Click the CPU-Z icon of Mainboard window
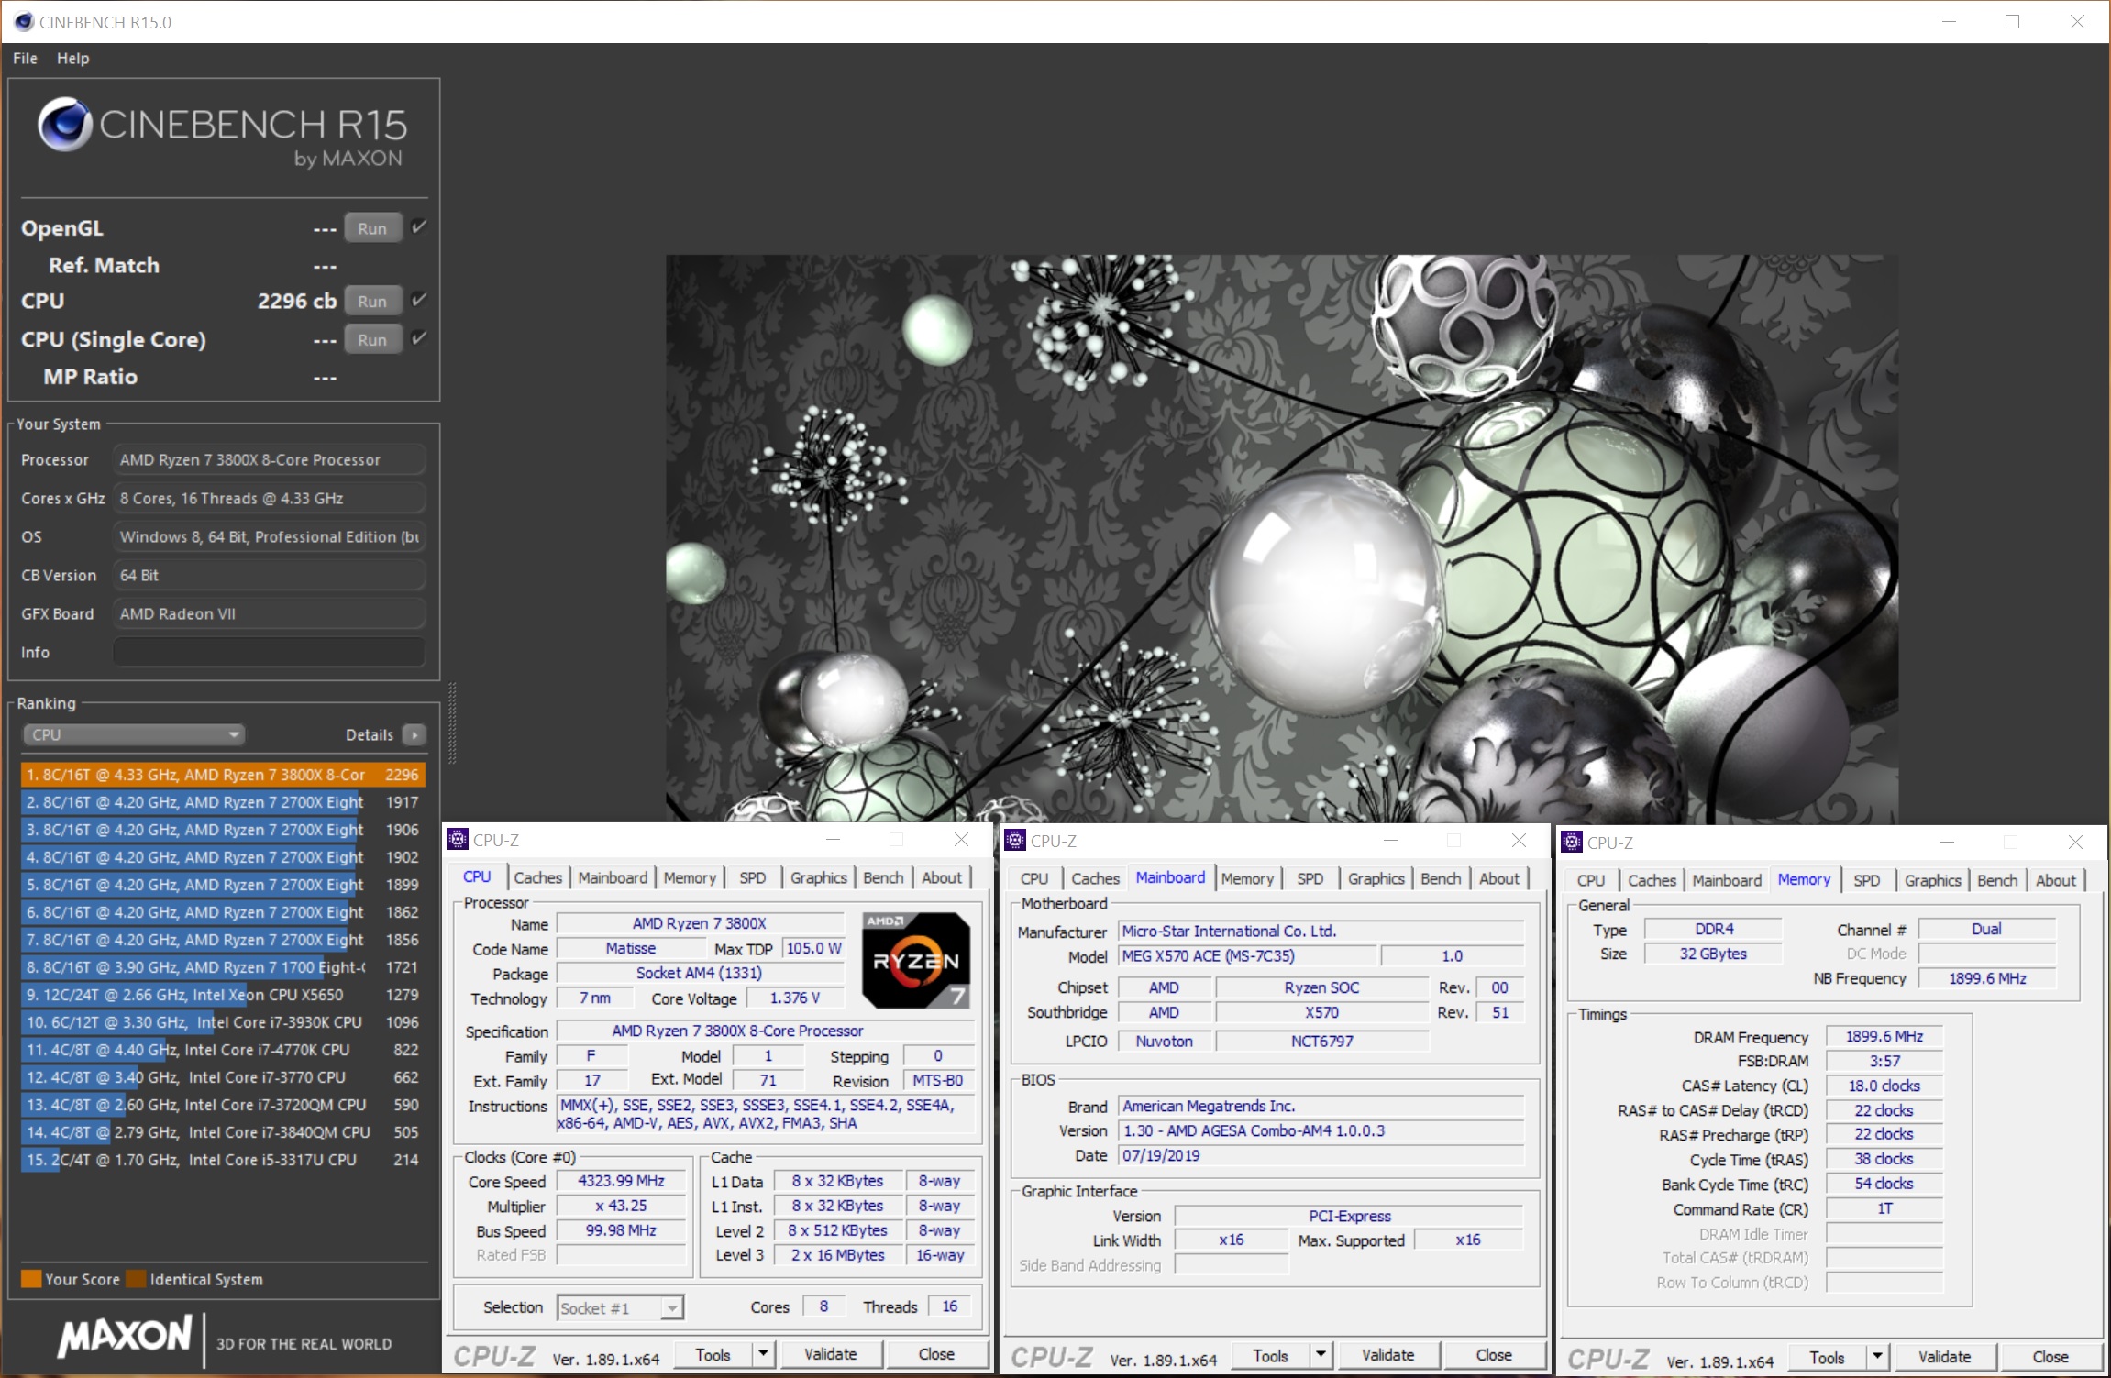The width and height of the screenshot is (2111, 1378). (x=1015, y=840)
